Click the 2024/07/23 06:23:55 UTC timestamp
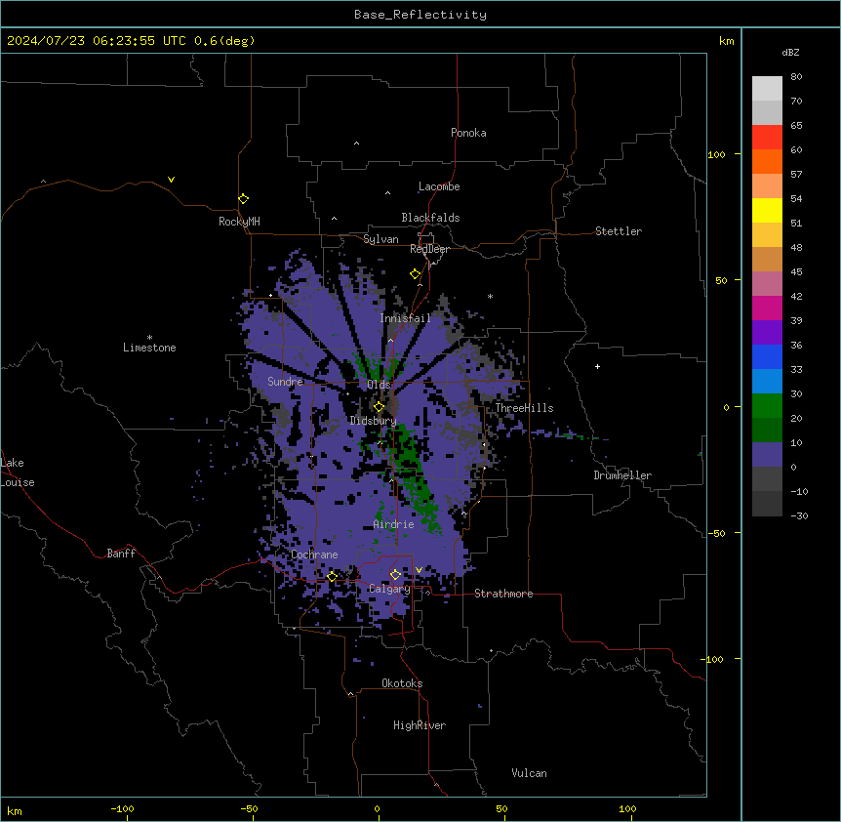841x822 pixels. tap(97, 41)
